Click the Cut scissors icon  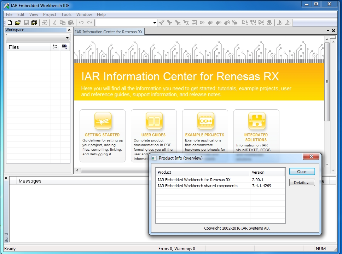(x=54, y=23)
